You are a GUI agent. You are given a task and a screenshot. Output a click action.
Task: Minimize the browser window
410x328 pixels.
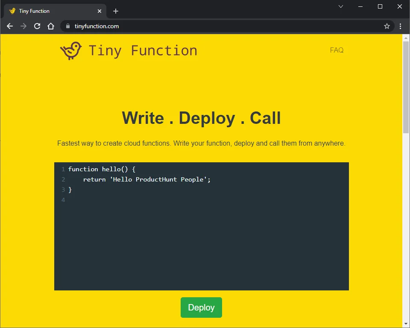coord(360,6)
